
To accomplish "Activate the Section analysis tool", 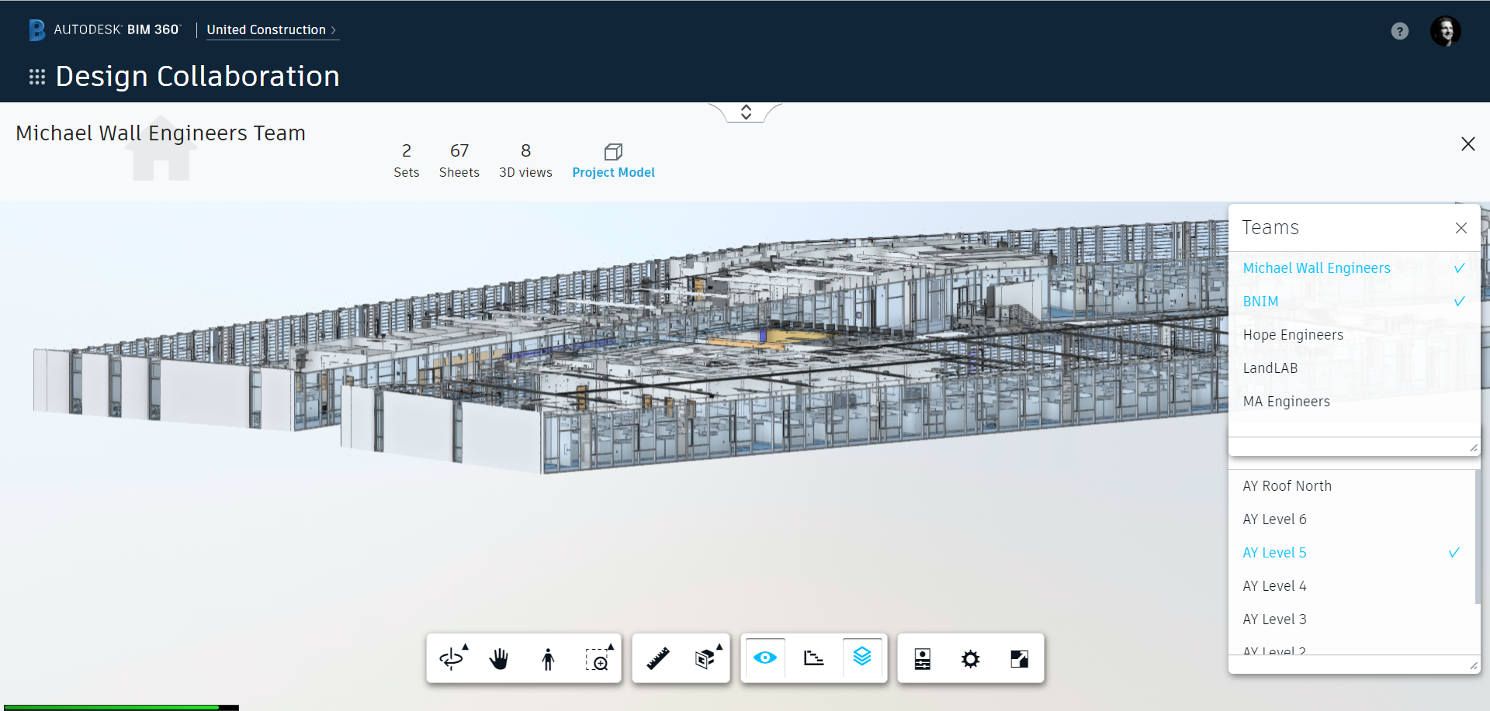I will pyautogui.click(x=706, y=659).
